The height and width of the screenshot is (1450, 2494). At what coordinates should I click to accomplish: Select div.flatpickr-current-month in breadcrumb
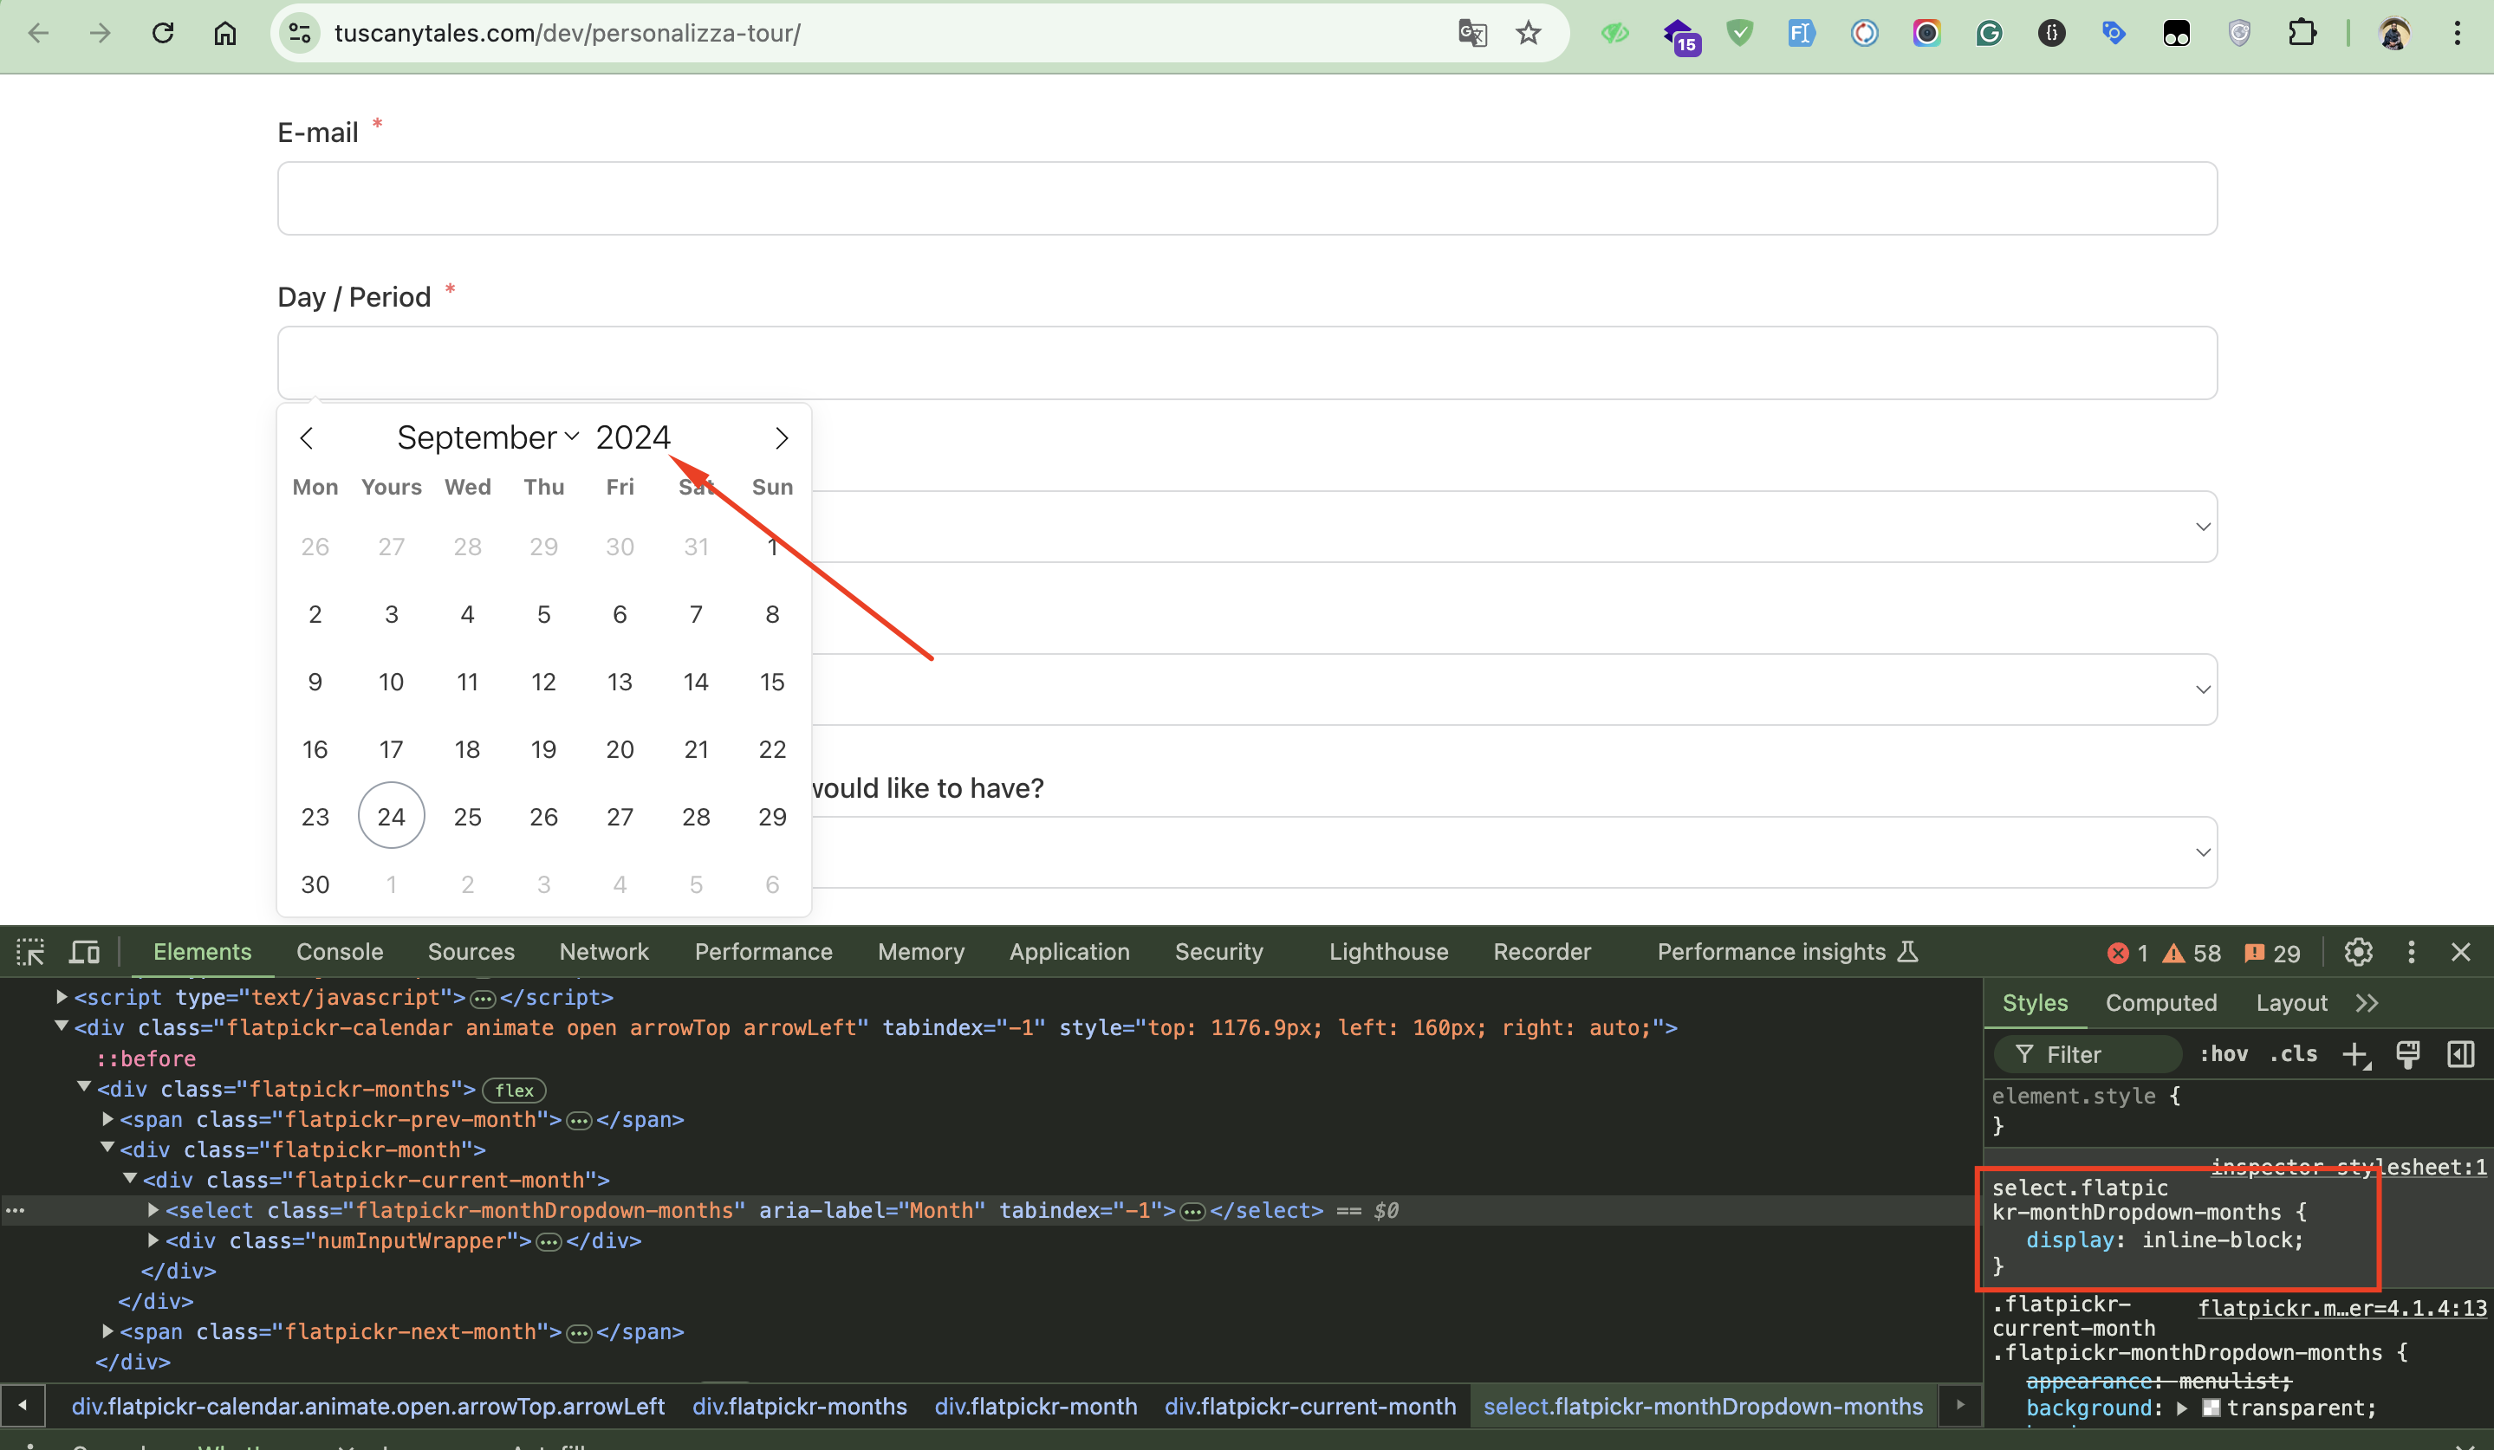[x=1310, y=1407]
